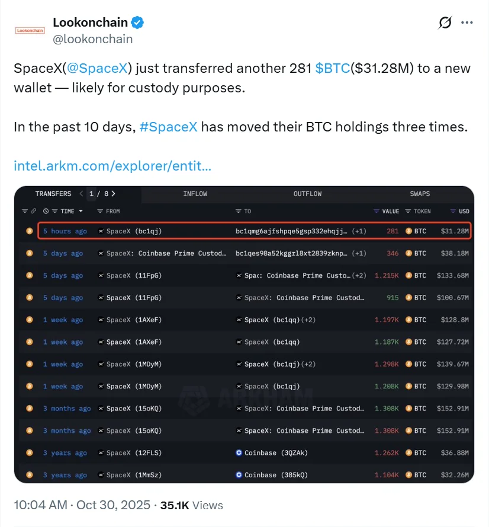Open the filter icon next to FROM column

click(99, 211)
